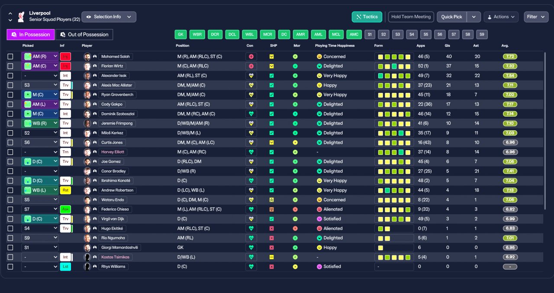Click Mohamed Salah's form squares

(x=394, y=56)
